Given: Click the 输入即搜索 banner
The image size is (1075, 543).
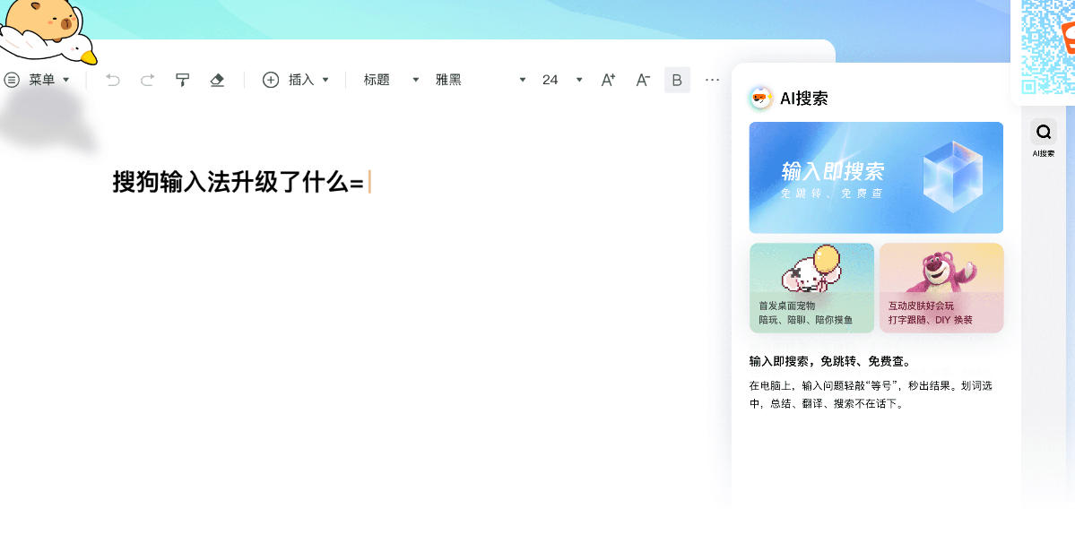Looking at the screenshot, I should coord(876,177).
